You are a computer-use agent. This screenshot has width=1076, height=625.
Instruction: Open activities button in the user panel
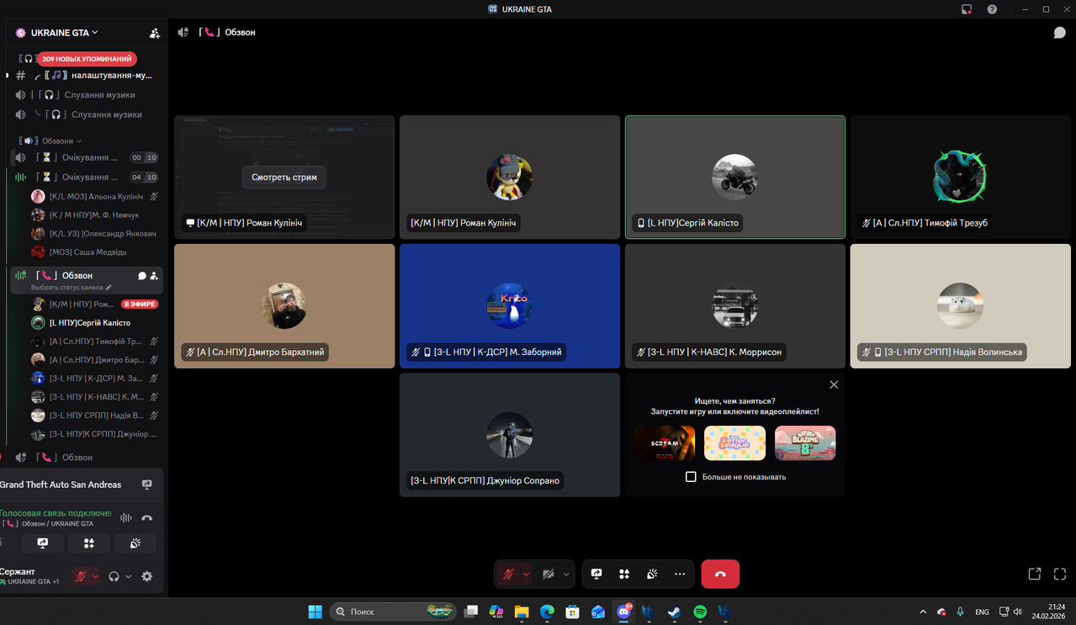(89, 543)
